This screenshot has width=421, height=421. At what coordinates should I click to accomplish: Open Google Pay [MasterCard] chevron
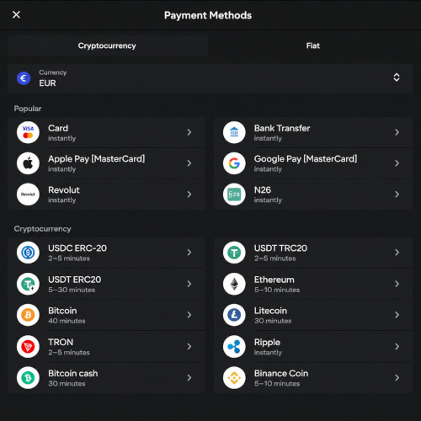[397, 163]
